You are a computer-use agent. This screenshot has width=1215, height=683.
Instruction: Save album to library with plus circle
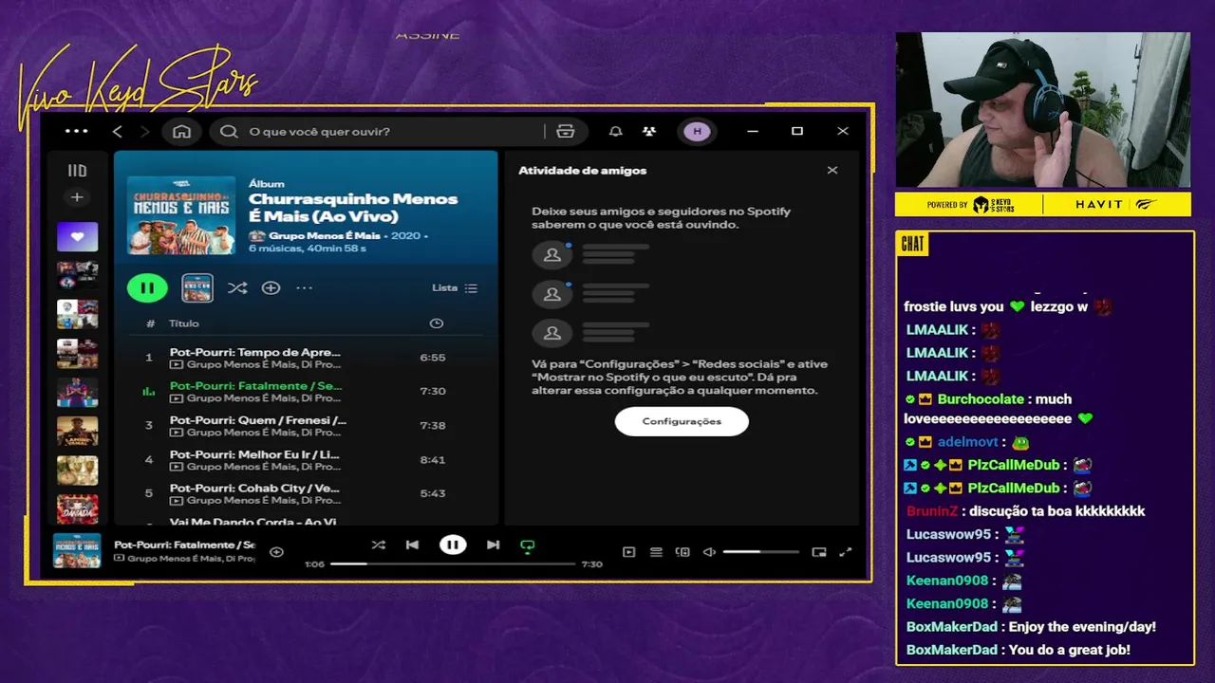click(x=271, y=287)
